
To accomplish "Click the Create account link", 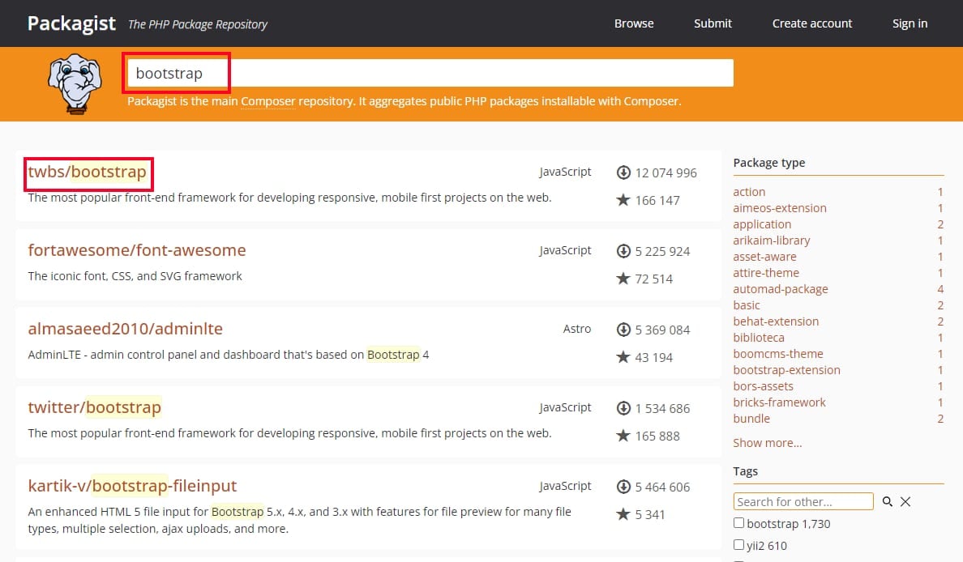I will pos(811,23).
